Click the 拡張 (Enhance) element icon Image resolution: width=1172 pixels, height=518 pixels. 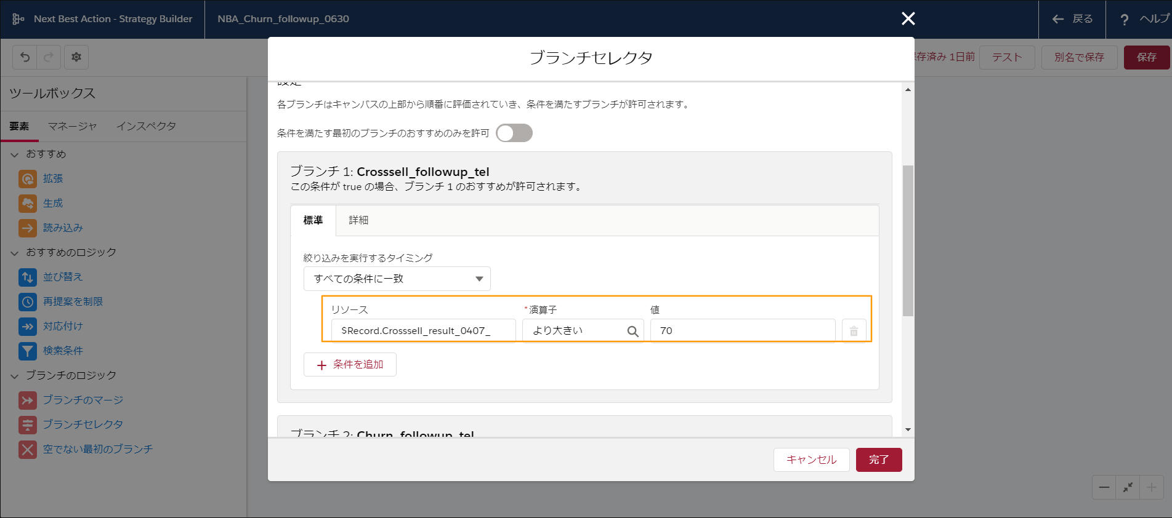(28, 179)
